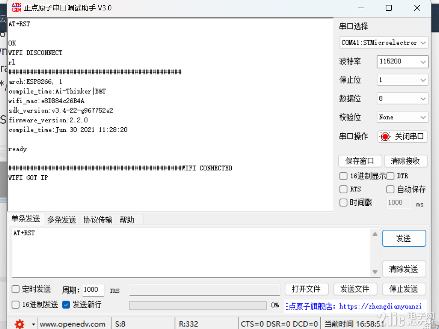Click 清除发送 clear send button
This screenshot has height=329, width=439.
coord(404,269)
